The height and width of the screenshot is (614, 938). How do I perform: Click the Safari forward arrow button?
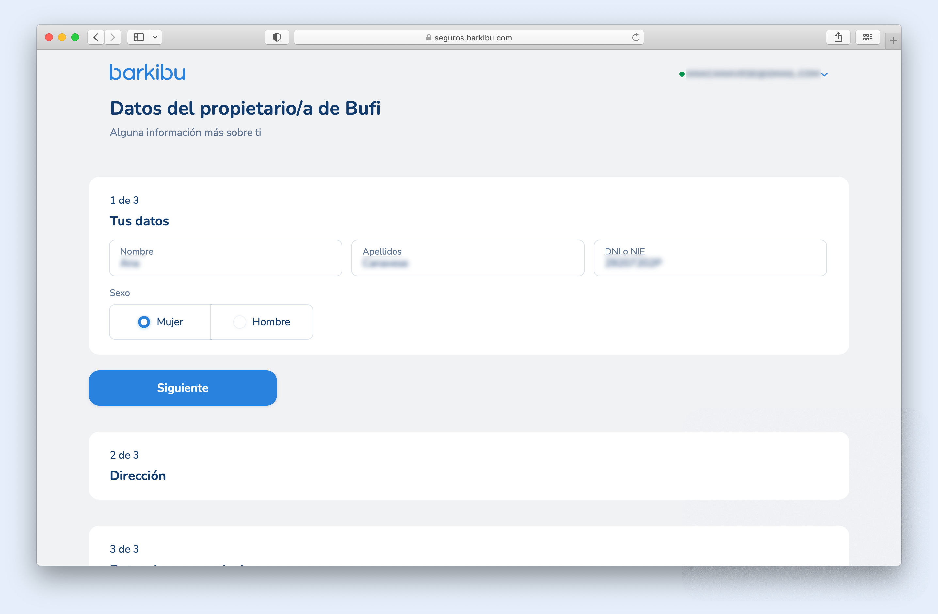pos(113,38)
